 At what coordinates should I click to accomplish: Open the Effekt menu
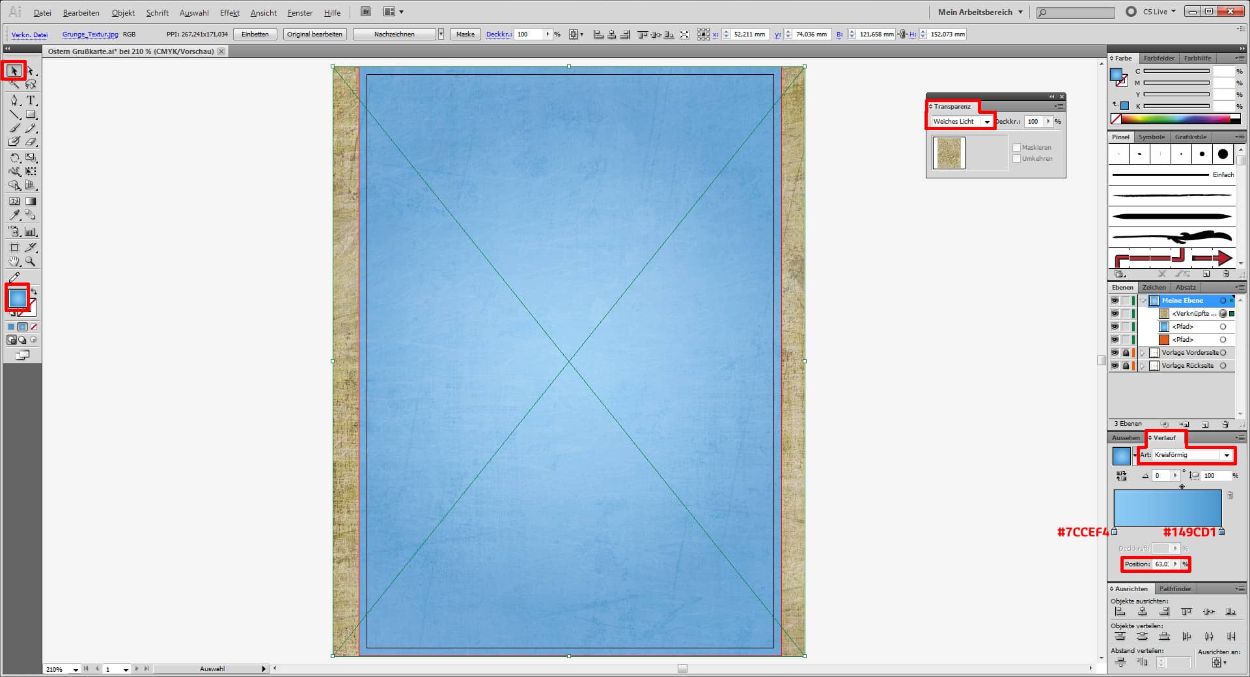(229, 12)
